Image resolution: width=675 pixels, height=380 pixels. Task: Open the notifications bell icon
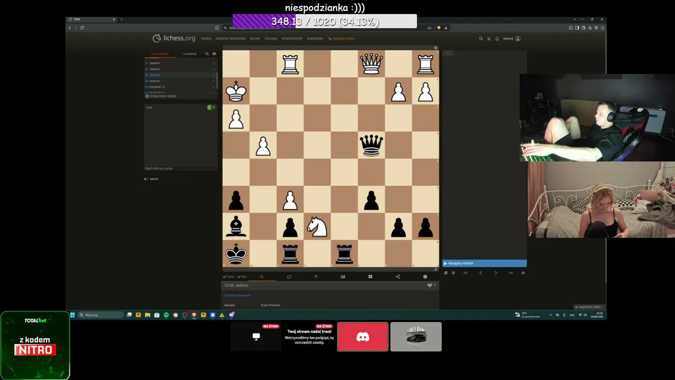click(497, 39)
